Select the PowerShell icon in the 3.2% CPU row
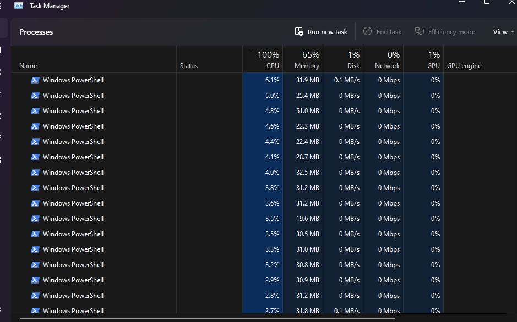Viewport: 517px width, 322px height. click(x=35, y=265)
